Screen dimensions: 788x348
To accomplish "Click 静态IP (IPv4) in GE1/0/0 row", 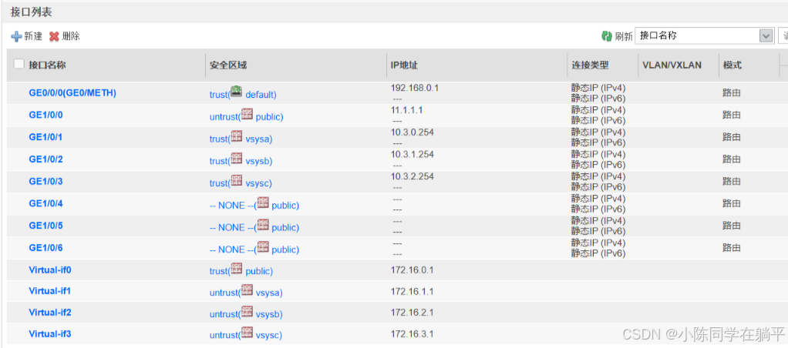I will pyautogui.click(x=598, y=110).
